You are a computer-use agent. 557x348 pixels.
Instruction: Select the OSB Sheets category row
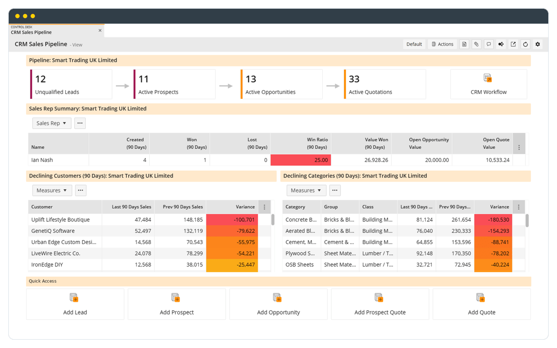click(x=300, y=265)
